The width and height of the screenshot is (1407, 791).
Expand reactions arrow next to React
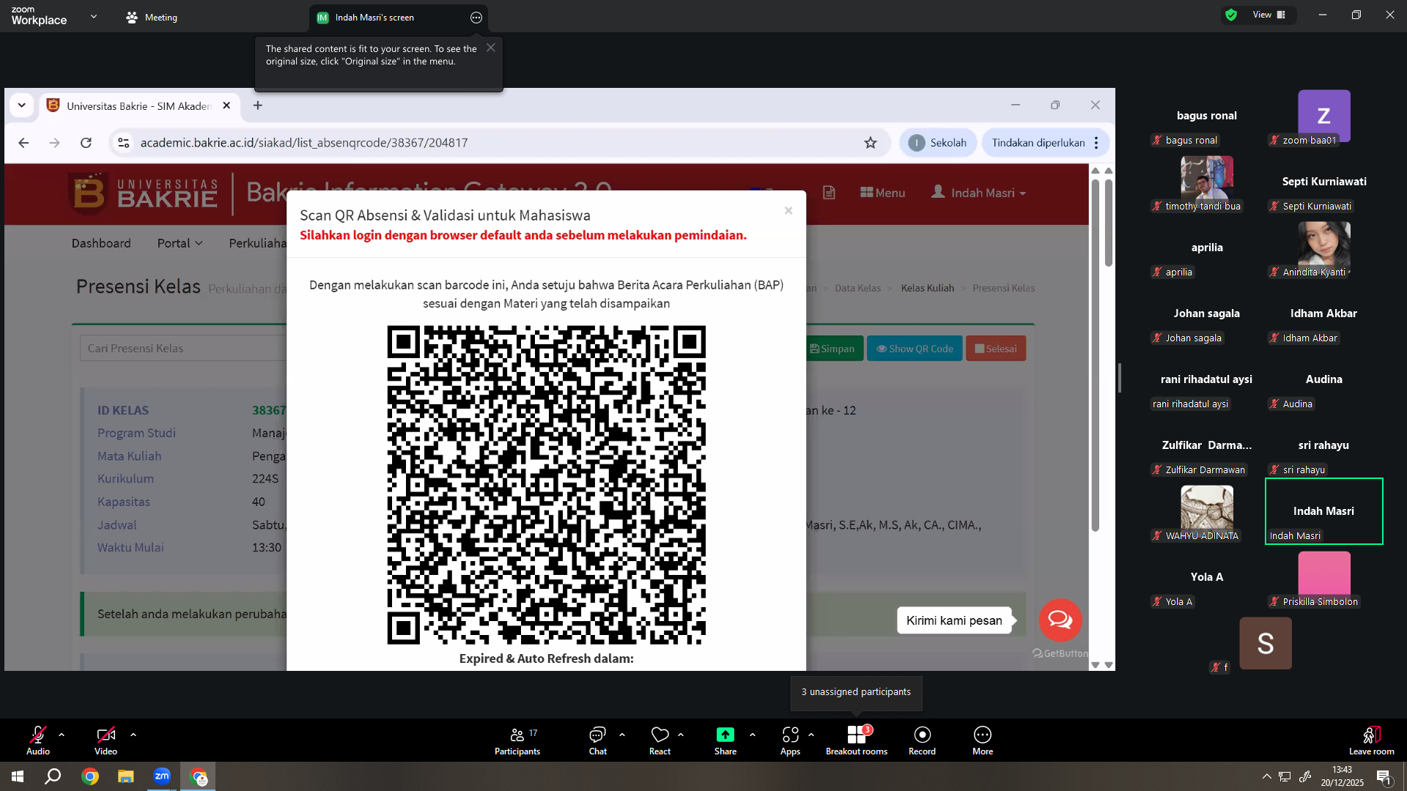coord(681,734)
